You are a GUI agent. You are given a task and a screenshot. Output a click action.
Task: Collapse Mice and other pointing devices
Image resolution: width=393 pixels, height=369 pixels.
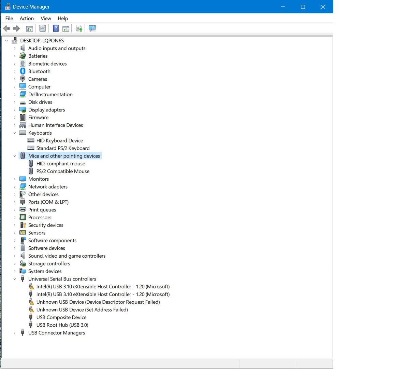[x=15, y=156]
